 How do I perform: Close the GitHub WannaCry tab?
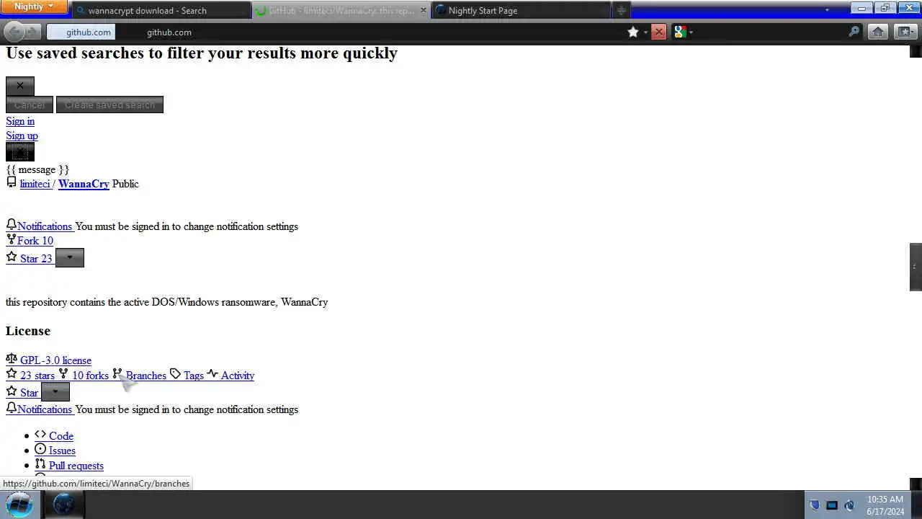click(x=423, y=11)
